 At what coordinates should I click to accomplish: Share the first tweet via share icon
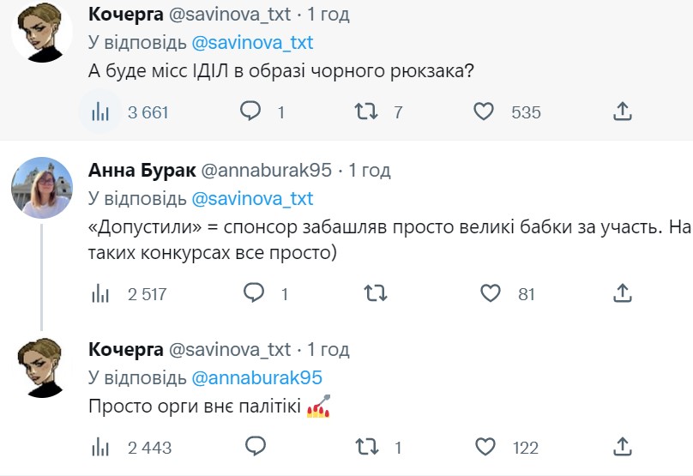[x=623, y=111]
